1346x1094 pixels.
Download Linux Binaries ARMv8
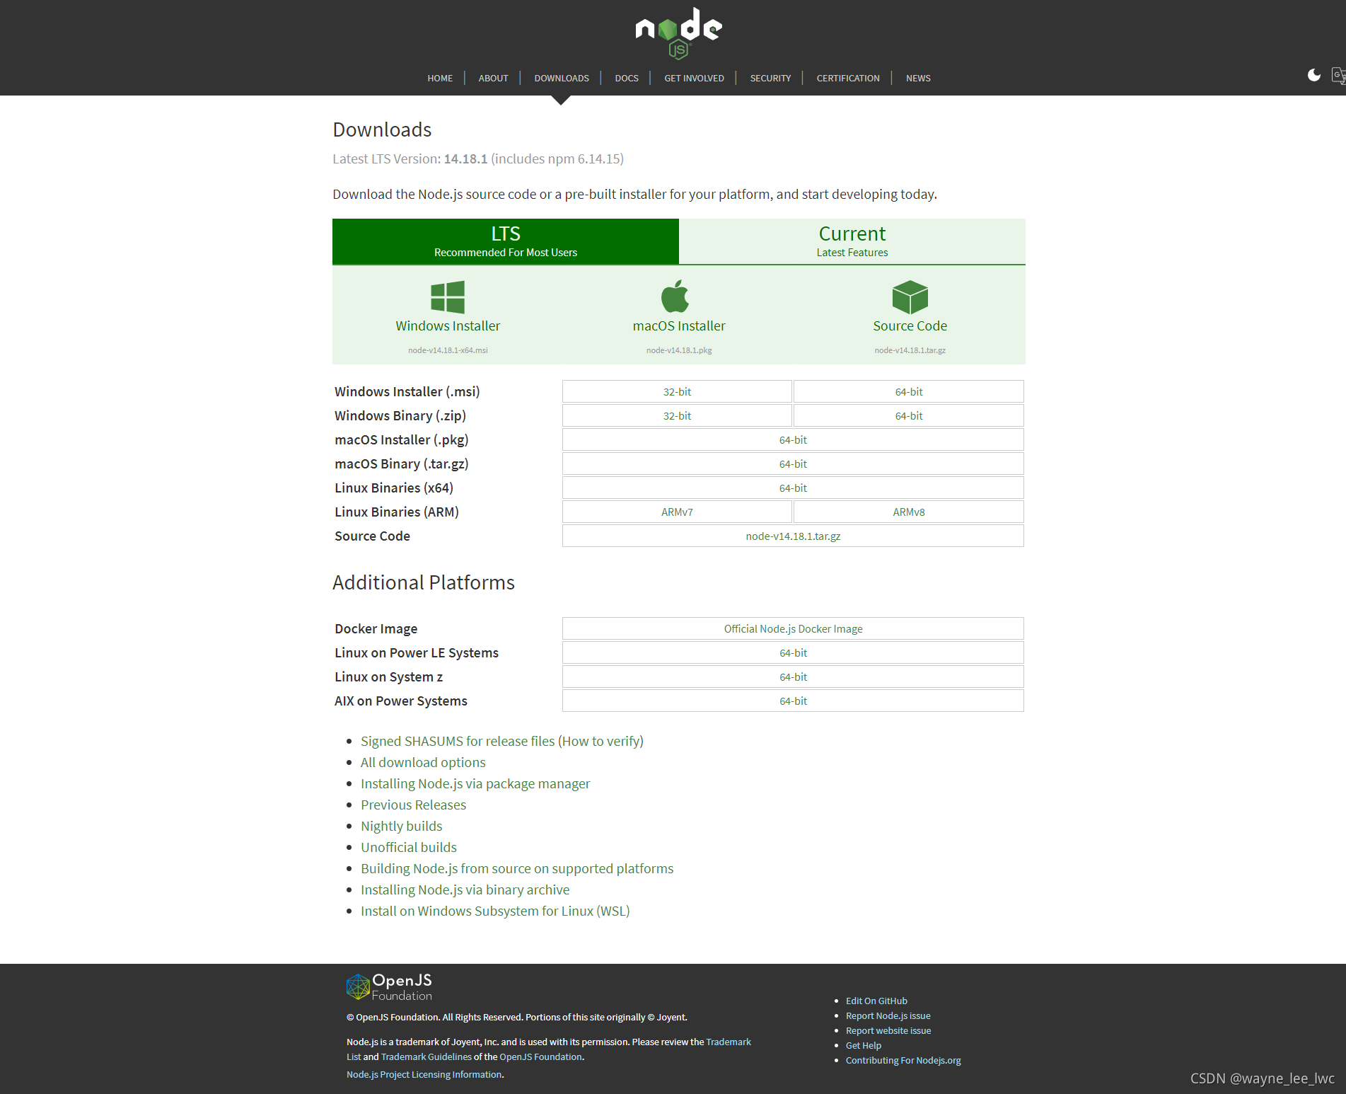coord(909,512)
